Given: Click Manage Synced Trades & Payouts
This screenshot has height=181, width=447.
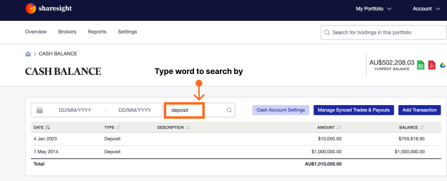Looking at the screenshot, I should tap(353, 110).
